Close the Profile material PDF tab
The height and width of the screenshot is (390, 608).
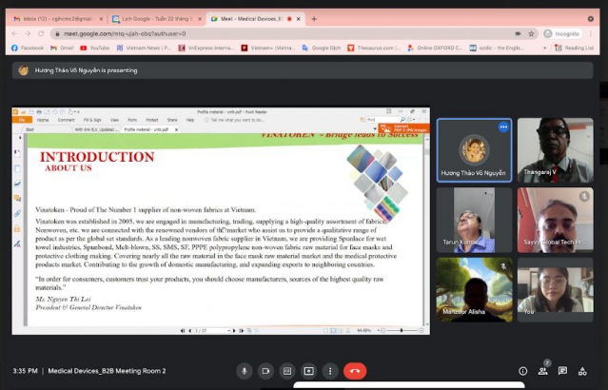[176, 129]
